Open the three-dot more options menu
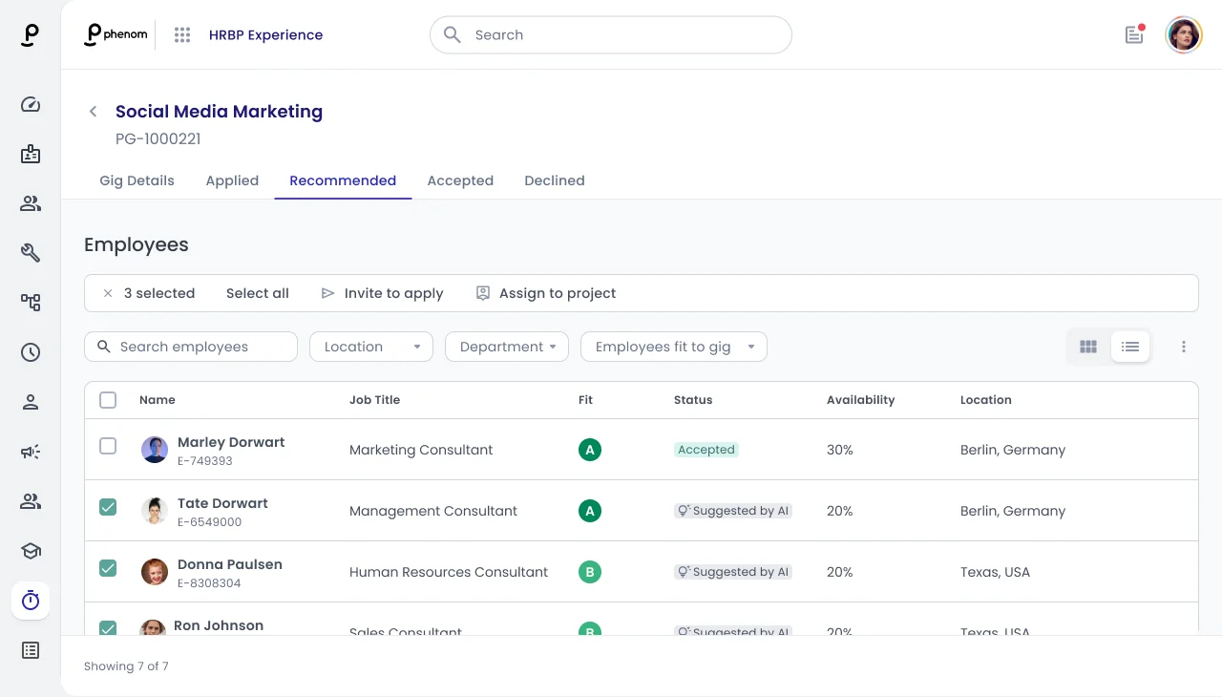Viewport: 1222px width, 697px height. tap(1184, 347)
